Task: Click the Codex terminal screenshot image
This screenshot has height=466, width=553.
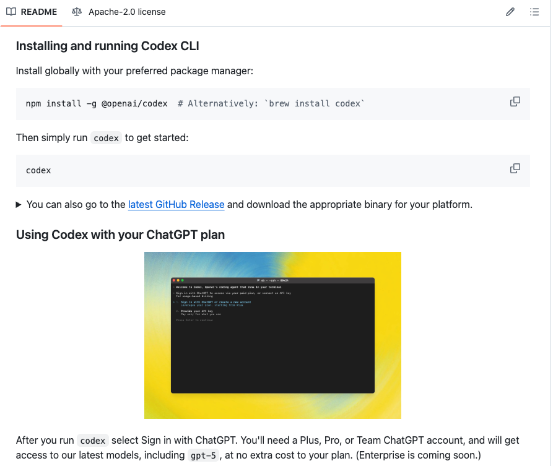Action: click(272, 335)
